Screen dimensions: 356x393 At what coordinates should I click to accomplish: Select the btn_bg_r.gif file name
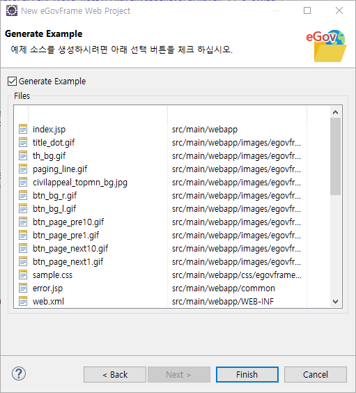[x=54, y=196]
